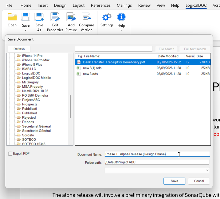Switch to the Review tab
Screen dimensions: 220x199
click(x=144, y=5)
